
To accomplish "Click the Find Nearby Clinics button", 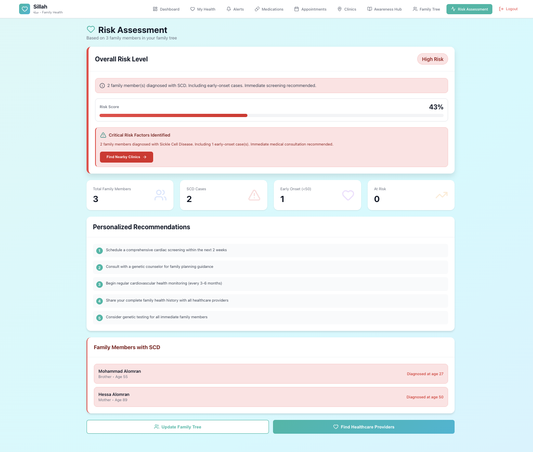I will tap(126, 157).
